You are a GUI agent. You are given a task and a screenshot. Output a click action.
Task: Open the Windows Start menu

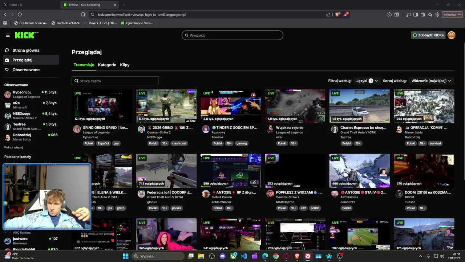[125, 256]
